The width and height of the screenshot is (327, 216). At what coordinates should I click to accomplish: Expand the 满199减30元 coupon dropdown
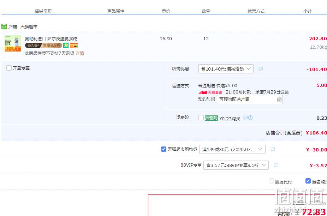click(x=232, y=149)
